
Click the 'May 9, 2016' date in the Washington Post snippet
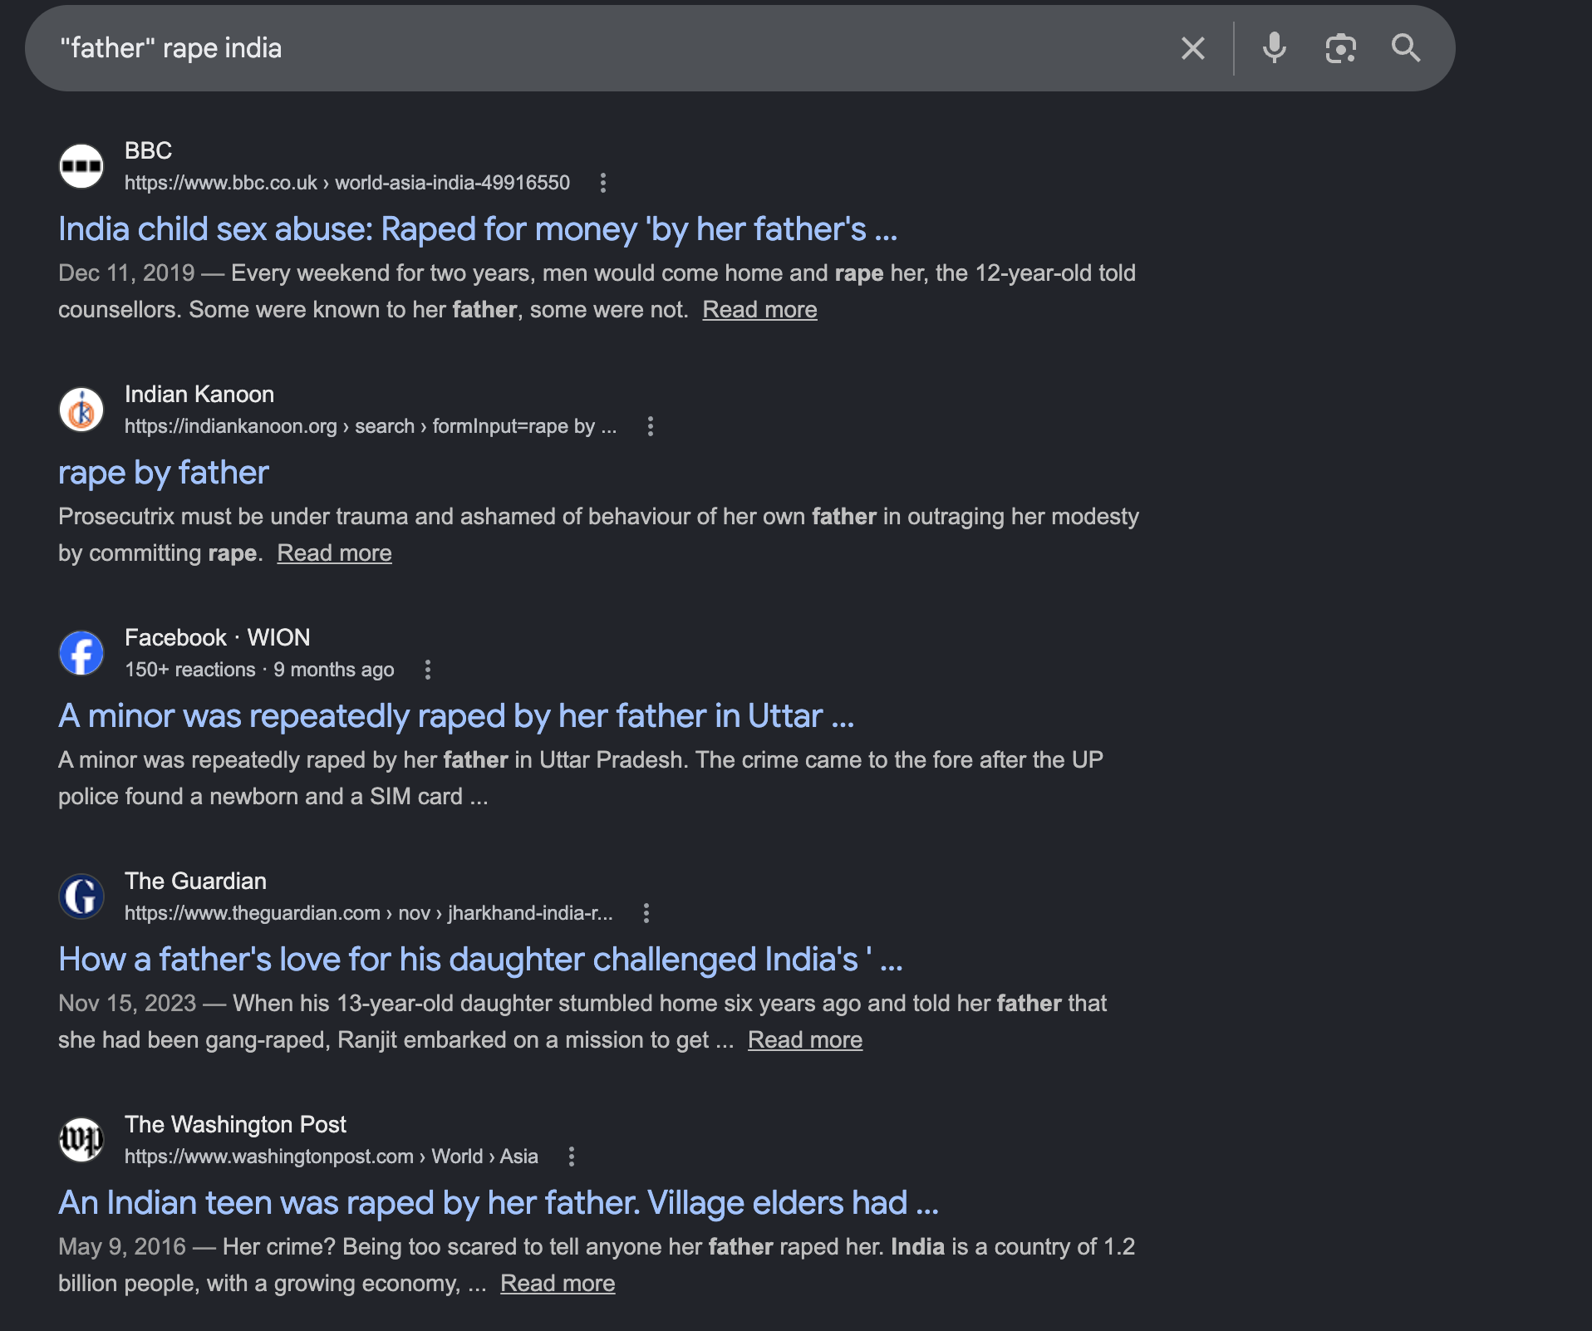tap(122, 1247)
